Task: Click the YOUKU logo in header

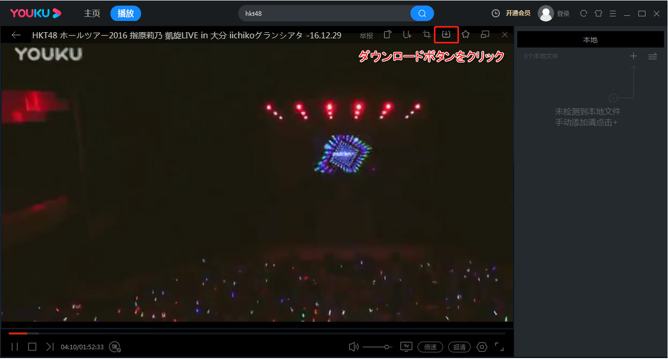Action: click(x=35, y=13)
